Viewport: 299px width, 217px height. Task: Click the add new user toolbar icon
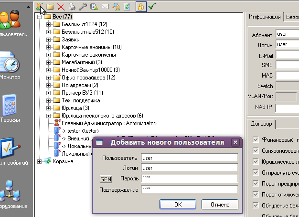tap(40, 7)
